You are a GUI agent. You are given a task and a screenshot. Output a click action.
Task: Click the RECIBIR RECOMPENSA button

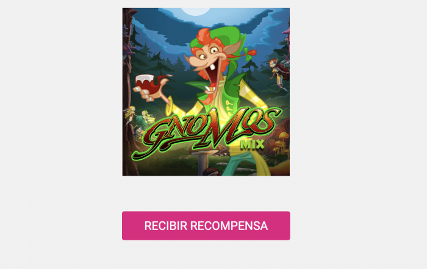206,226
